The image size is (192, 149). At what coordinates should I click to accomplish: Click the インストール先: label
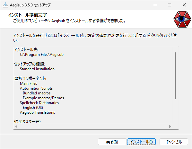tap(26, 50)
